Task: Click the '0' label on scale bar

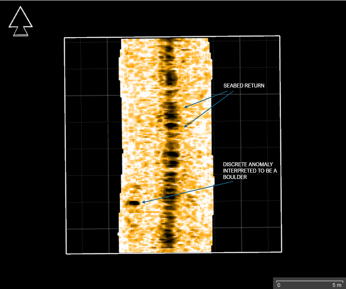Action: [279, 285]
